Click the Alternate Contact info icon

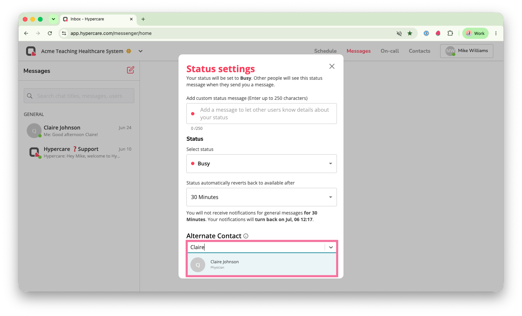(246, 236)
